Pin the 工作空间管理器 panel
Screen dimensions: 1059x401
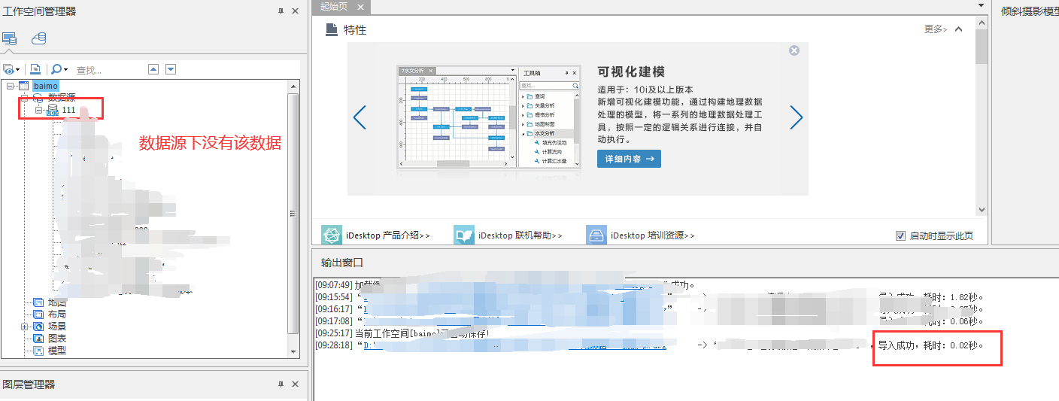tap(281, 11)
